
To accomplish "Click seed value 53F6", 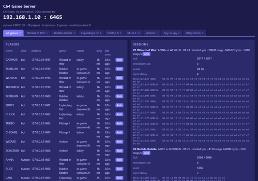I will coord(200,168).
